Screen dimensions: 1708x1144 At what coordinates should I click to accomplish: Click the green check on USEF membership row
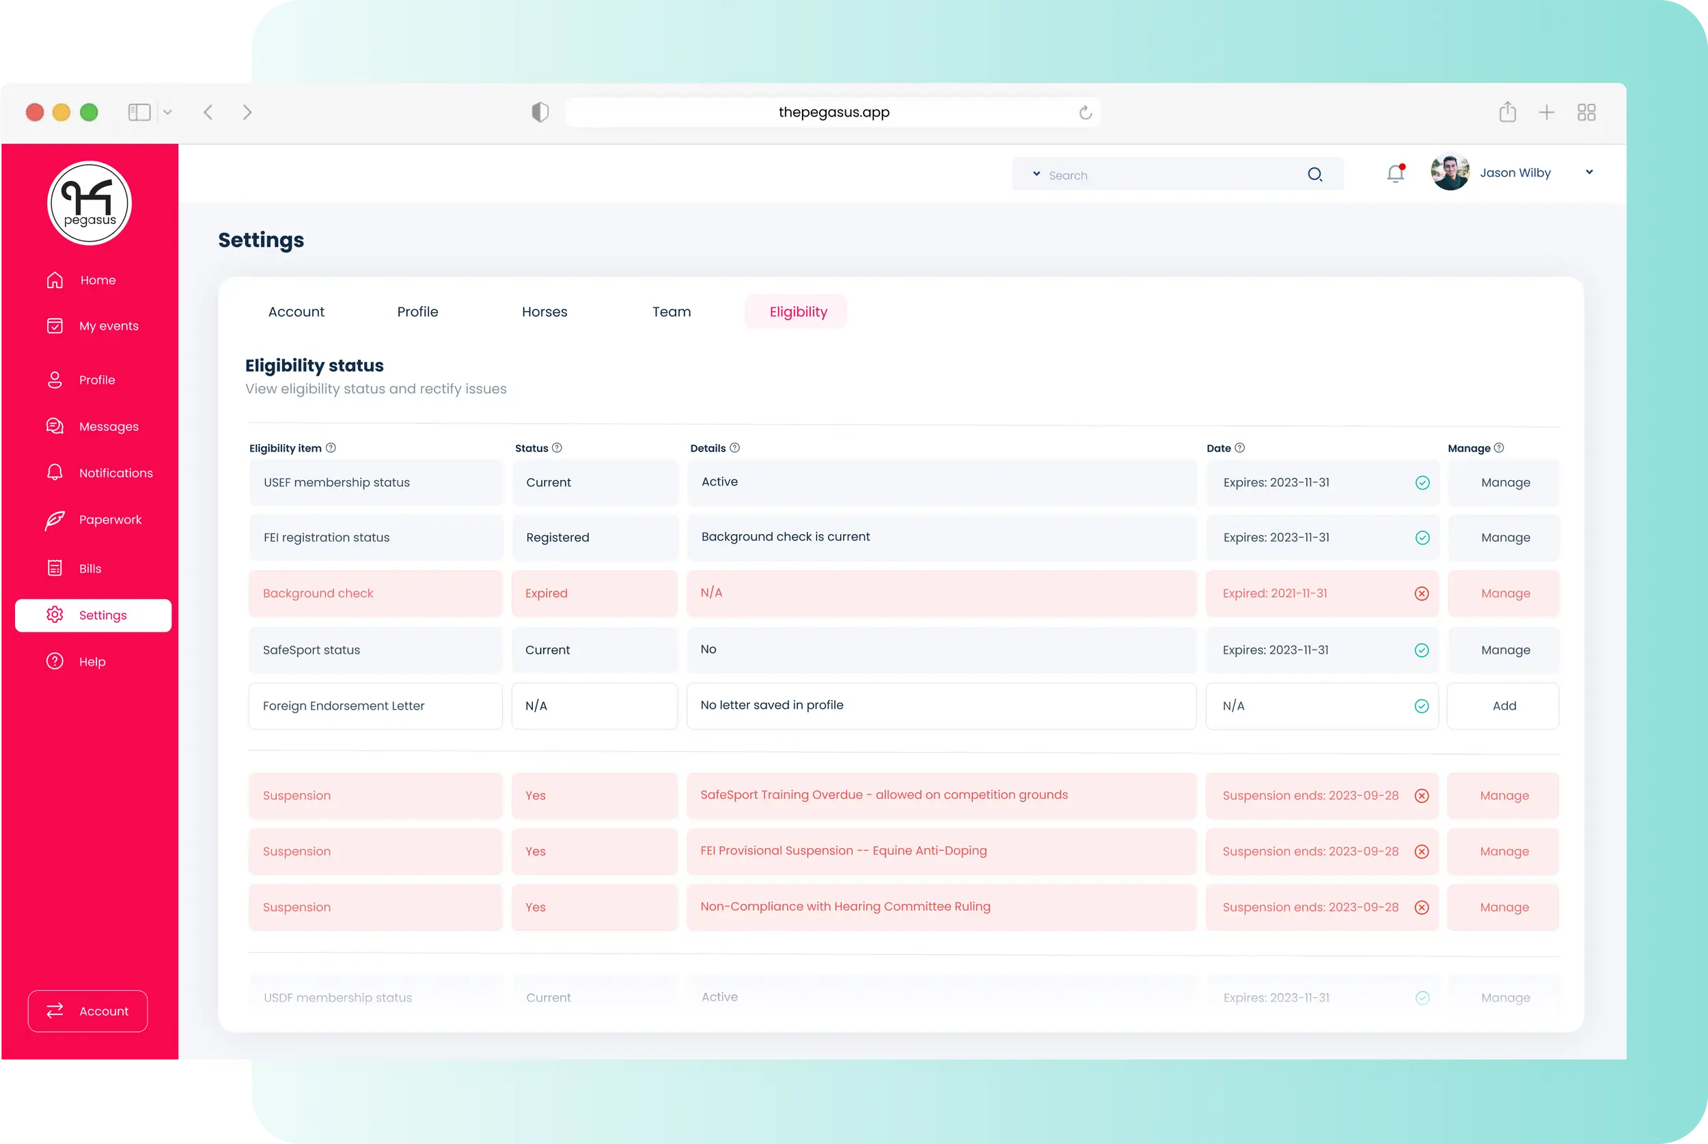(x=1422, y=482)
